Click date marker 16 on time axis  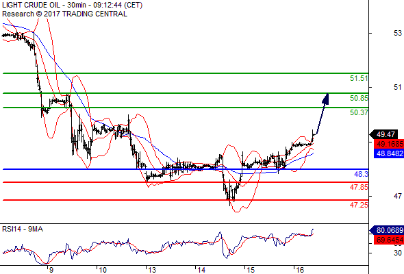[x=300, y=270]
